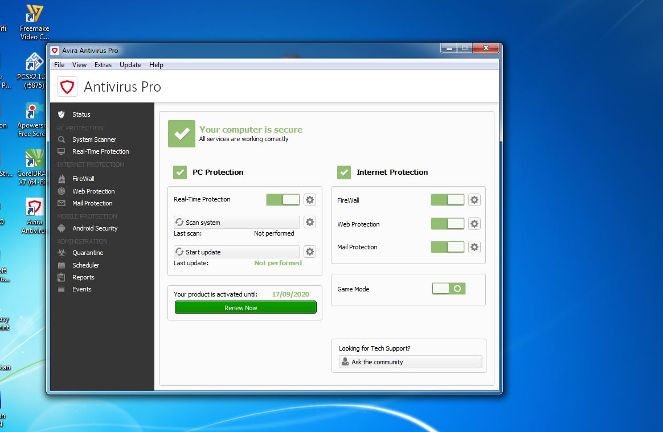Click the Real-Time Protection monitor icon in sidebar
Screen dimensions: 663x432
(x=62, y=151)
